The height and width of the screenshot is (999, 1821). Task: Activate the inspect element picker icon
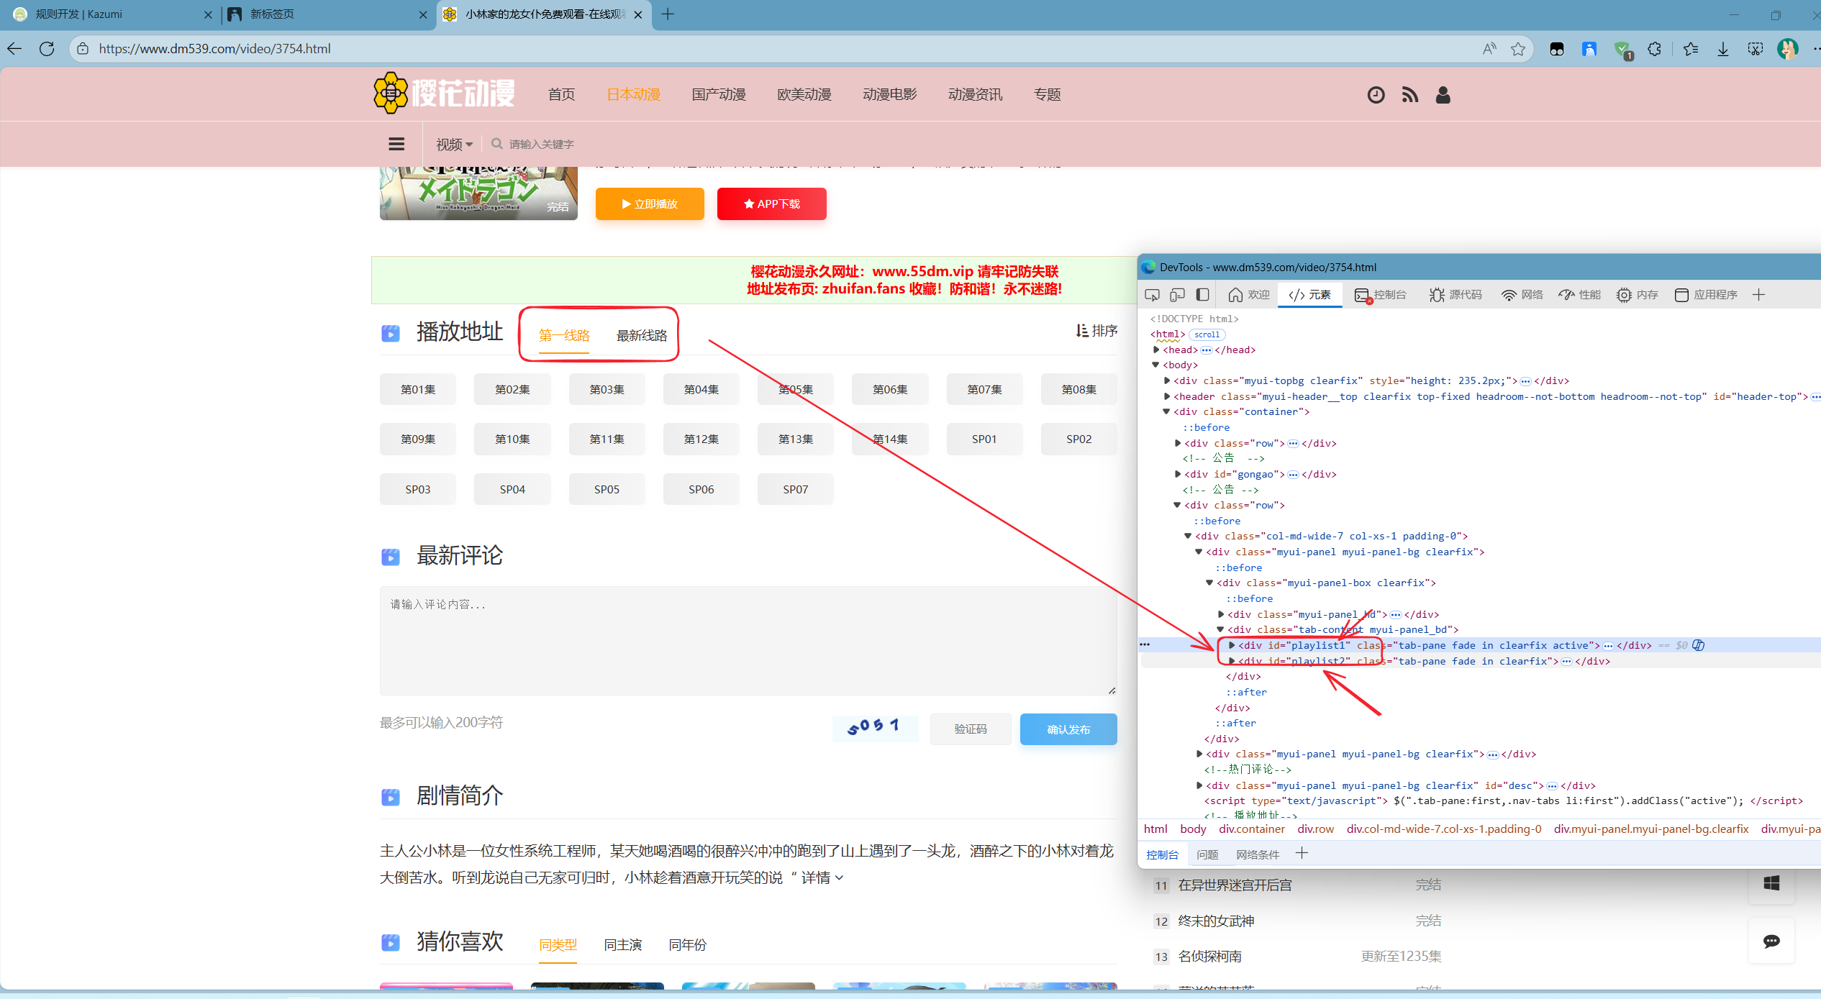pyautogui.click(x=1152, y=295)
